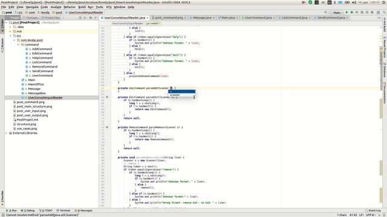
Task: Open the VCS menu
Action: click(x=109, y=7)
